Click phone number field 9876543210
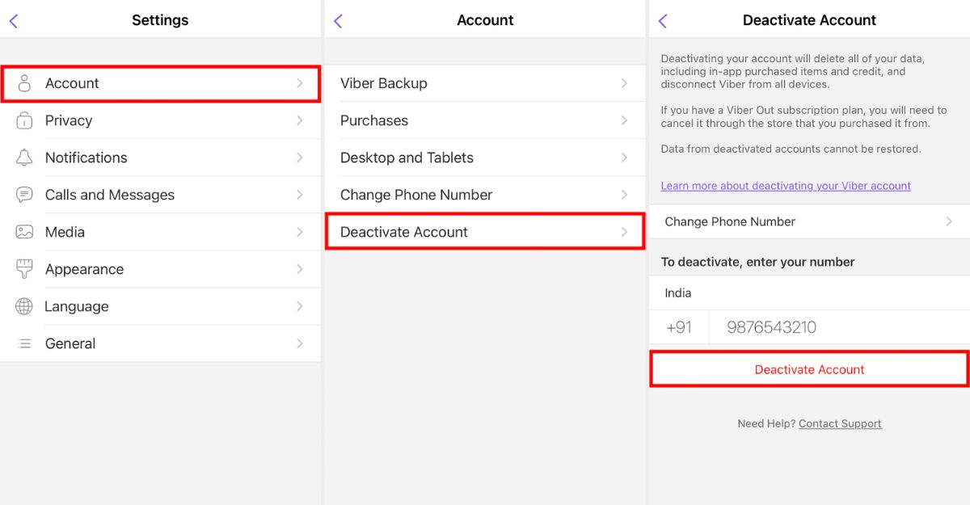The image size is (970, 505). (840, 327)
